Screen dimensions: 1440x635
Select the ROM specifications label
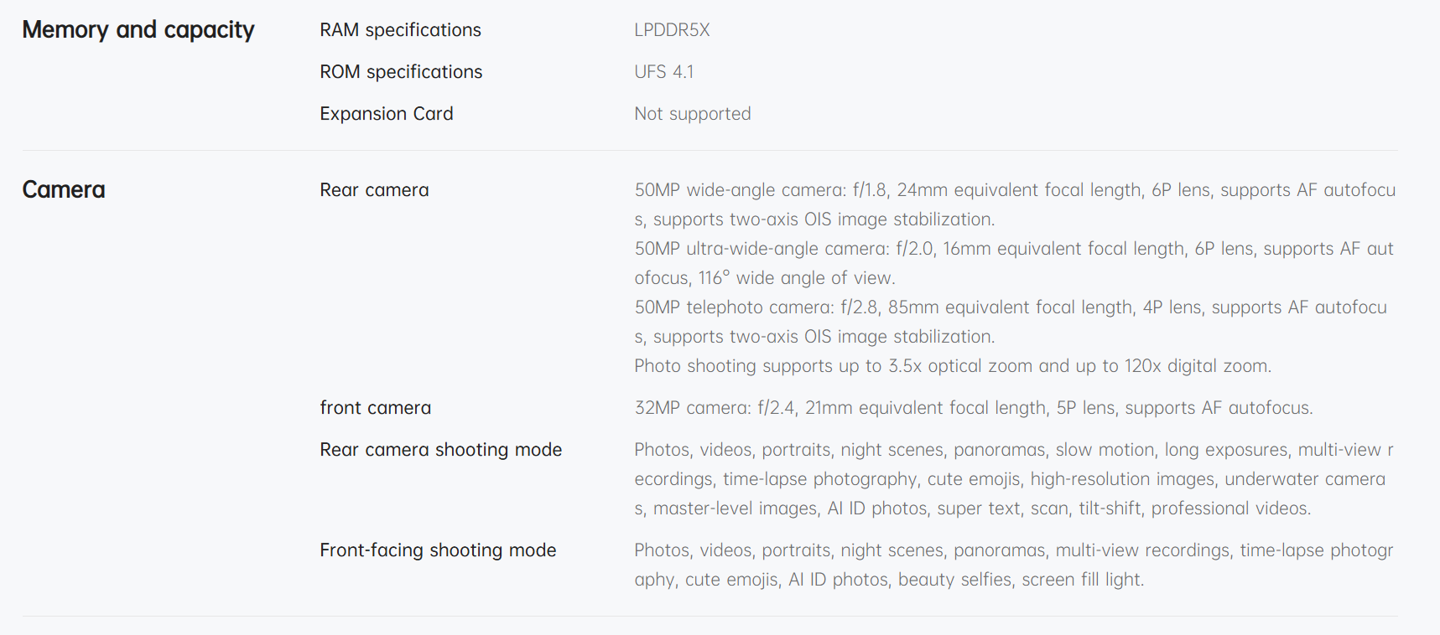[401, 72]
